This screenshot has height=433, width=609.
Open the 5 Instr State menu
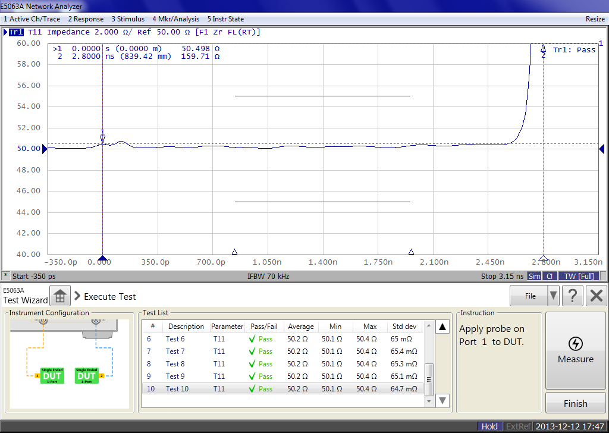coord(225,19)
